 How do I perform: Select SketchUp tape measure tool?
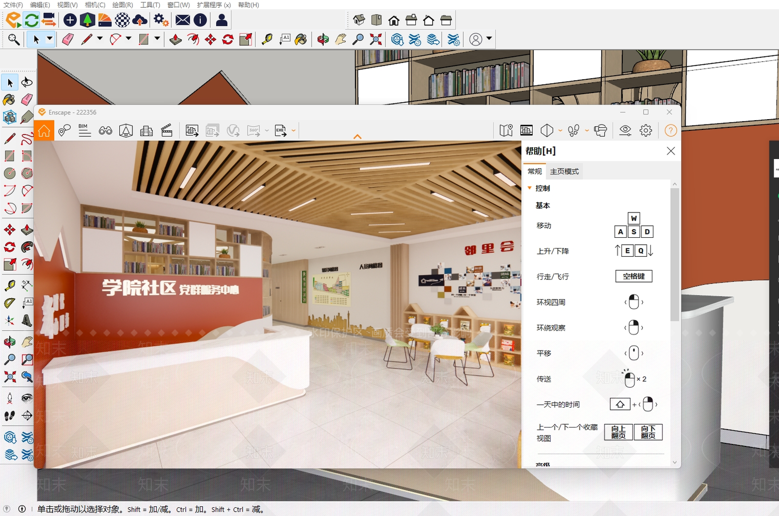[267, 39]
